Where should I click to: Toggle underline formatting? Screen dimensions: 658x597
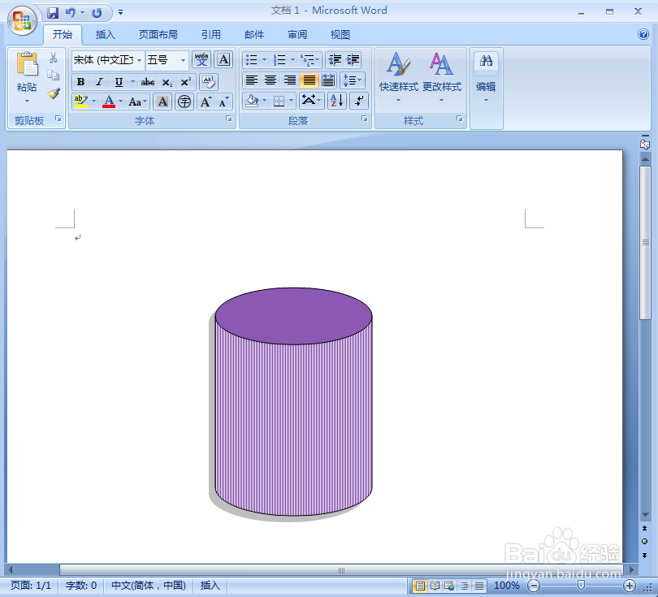pos(119,82)
